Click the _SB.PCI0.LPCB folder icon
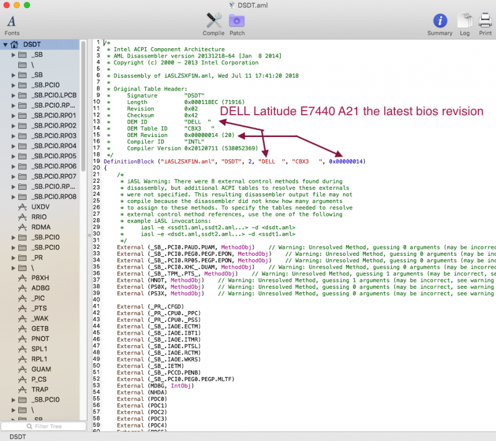Screen dimensions: 496x441 (22, 95)
